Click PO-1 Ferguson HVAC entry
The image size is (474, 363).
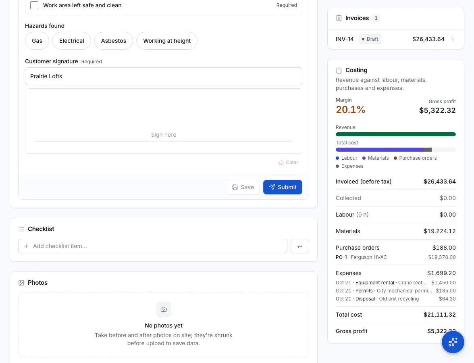(x=396, y=257)
